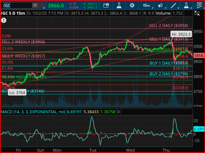This screenshot has width=205, height=153.
Task: Select the line drawing tool
Action: [x=174, y=6]
